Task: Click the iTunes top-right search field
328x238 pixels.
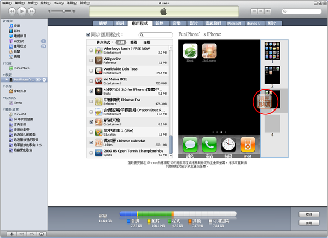Action: pos(302,11)
